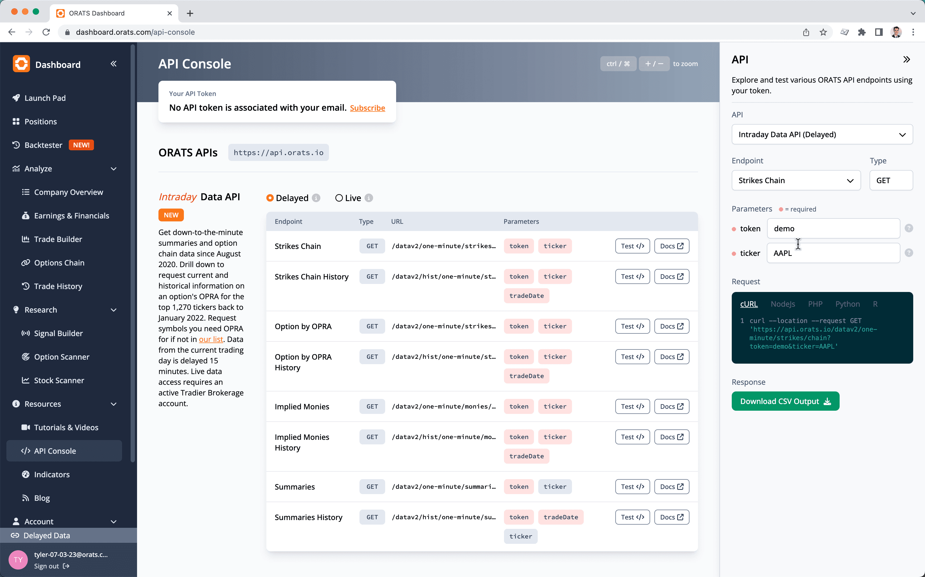Collapse the API panel with double-arrow icon
The image size is (925, 577).
click(x=906, y=60)
